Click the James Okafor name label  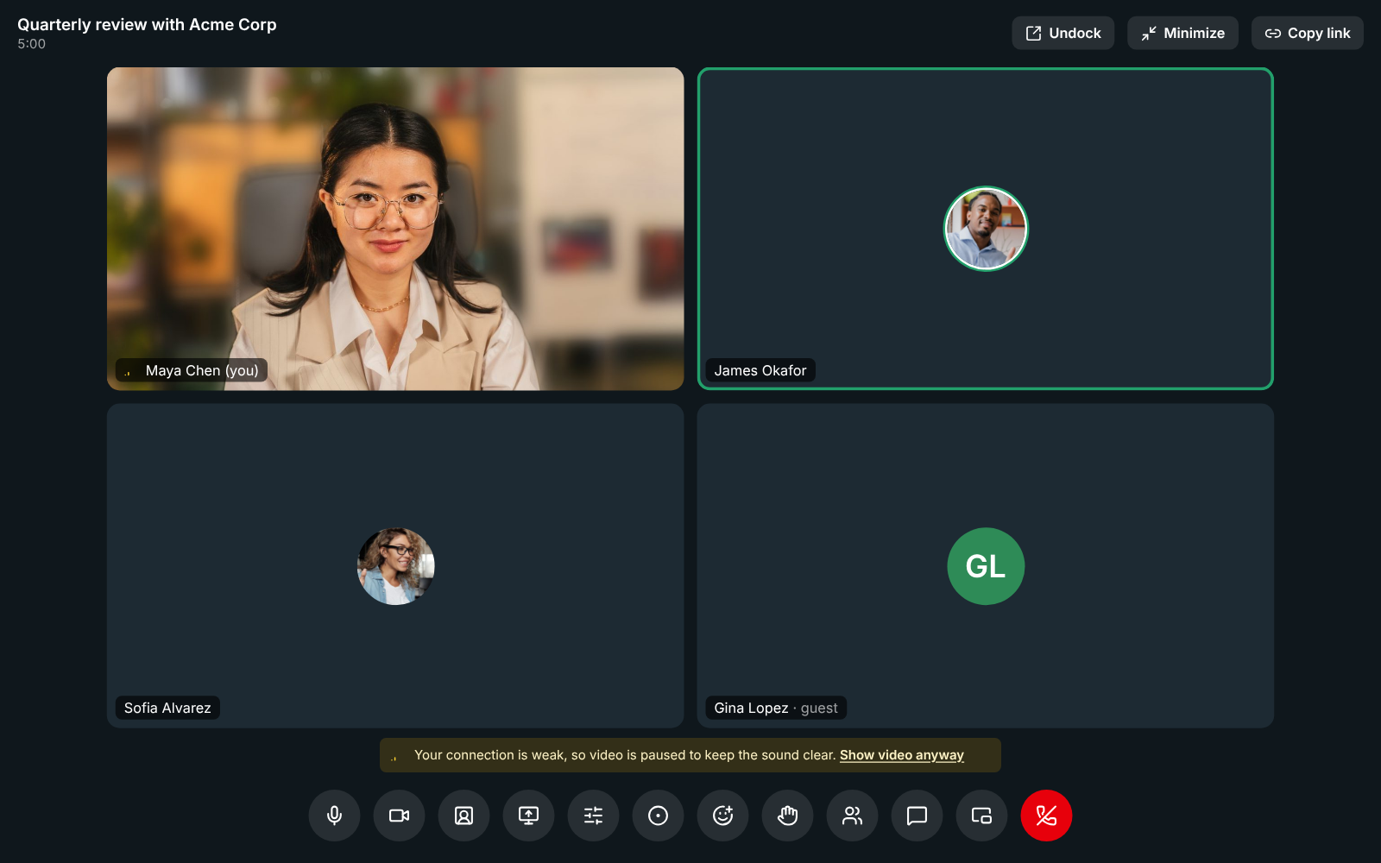point(760,370)
